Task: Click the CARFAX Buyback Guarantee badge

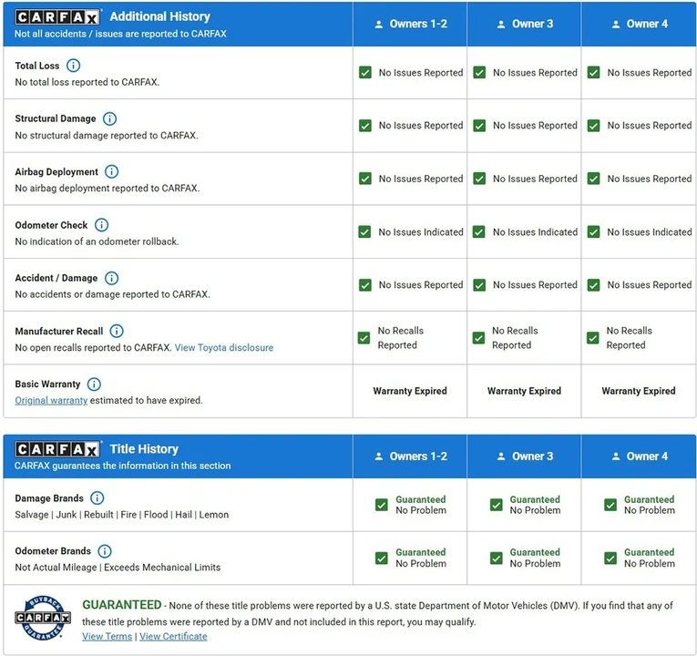Action: pos(42,618)
